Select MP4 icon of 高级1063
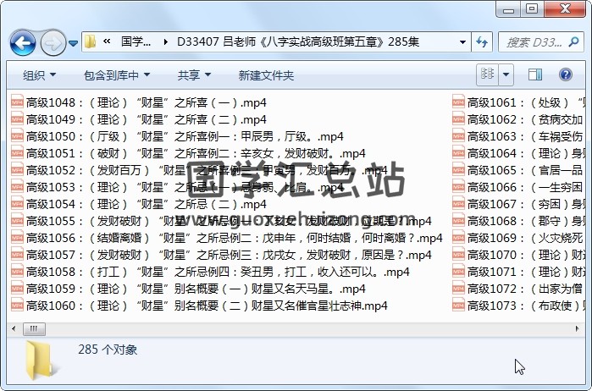Image resolution: width=592 pixels, height=391 pixels. coord(458,136)
